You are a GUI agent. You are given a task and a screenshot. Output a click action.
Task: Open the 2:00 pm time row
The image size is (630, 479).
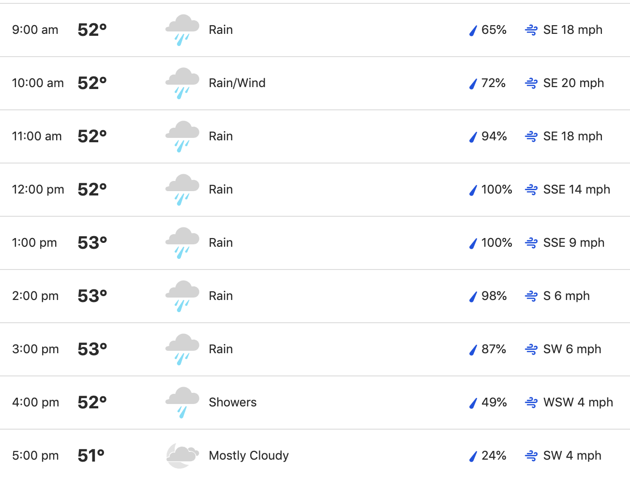point(315,296)
